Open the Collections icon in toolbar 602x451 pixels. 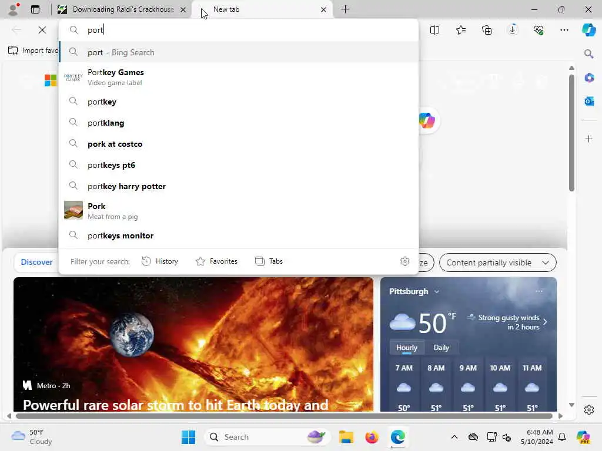pyautogui.click(x=487, y=30)
